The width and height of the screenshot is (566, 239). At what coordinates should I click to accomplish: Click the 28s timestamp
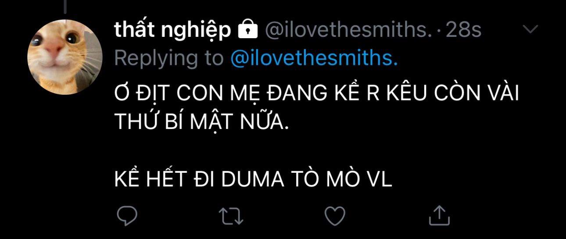point(463,30)
